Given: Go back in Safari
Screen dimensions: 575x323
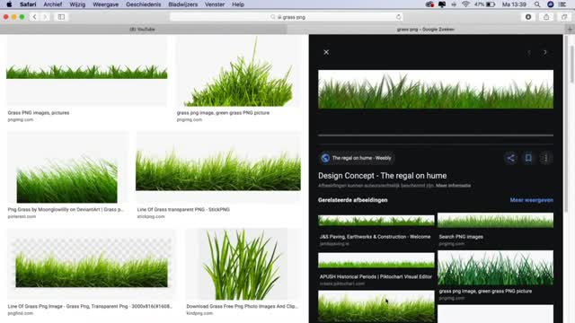Looking at the screenshot, I should (x=34, y=17).
